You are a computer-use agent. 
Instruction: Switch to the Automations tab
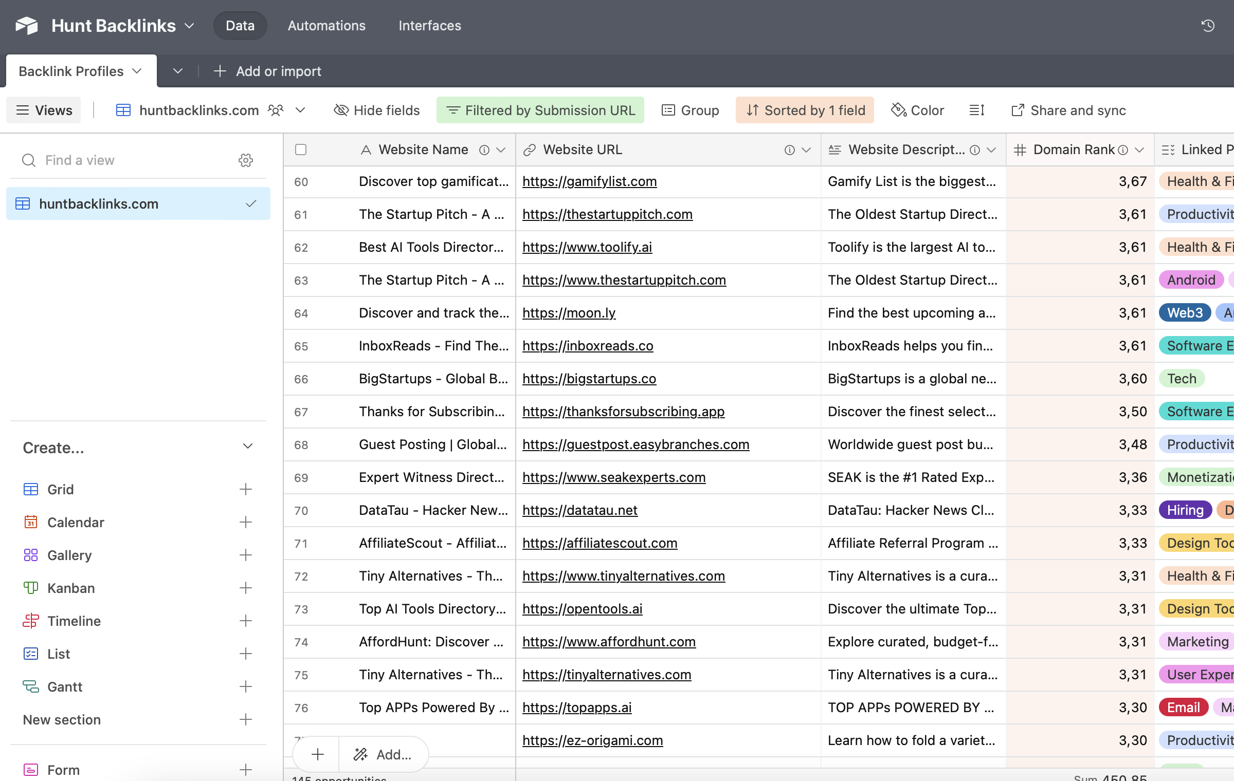pos(326,25)
